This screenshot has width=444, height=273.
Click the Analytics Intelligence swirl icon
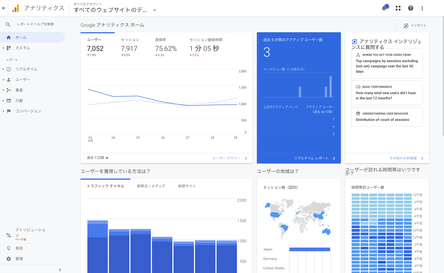(355, 42)
